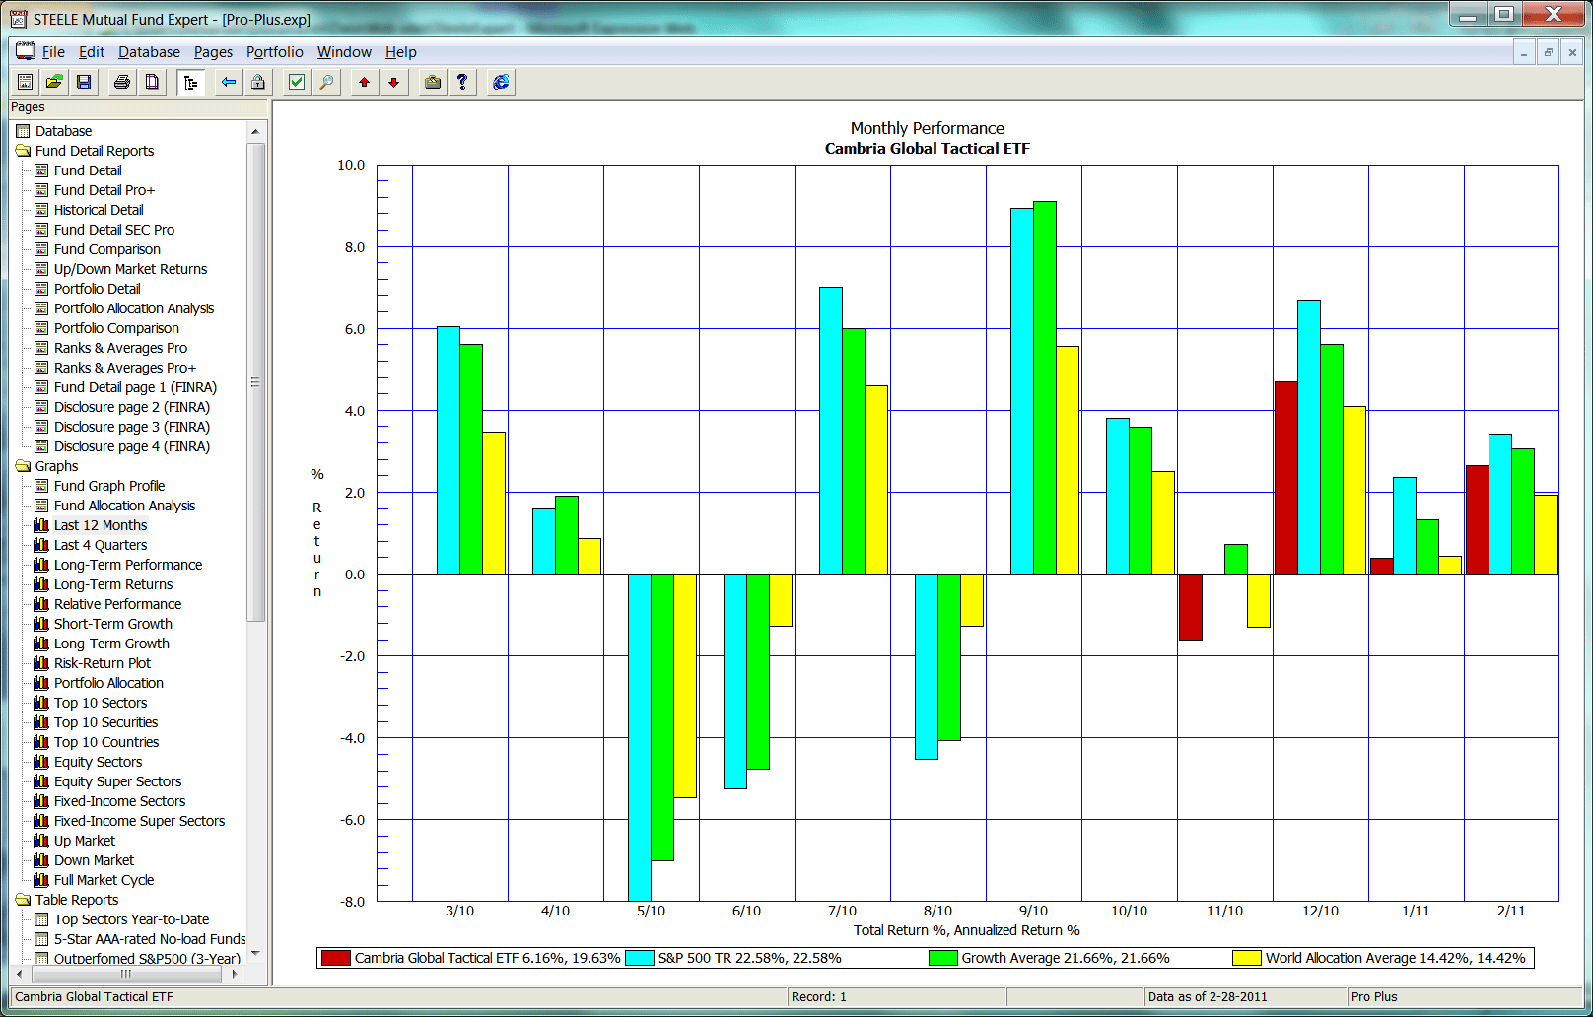Open the File menu
1593x1017 pixels.
click(x=53, y=52)
